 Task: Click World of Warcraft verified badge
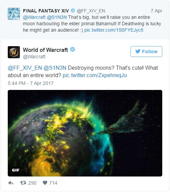pyautogui.click(x=73, y=50)
